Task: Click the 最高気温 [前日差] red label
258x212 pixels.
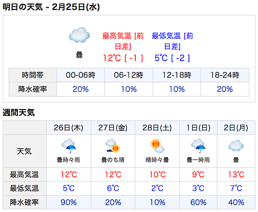Action: [123, 41]
